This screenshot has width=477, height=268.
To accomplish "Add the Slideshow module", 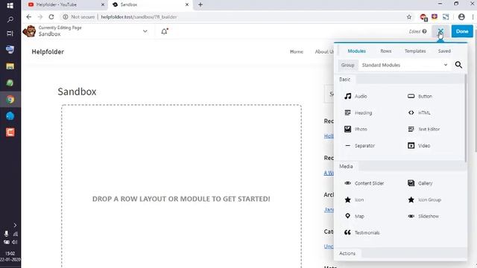I will [x=423, y=216].
